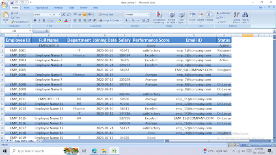
Task: Open the Clear dropdown in Editing
Action: [222, 22]
